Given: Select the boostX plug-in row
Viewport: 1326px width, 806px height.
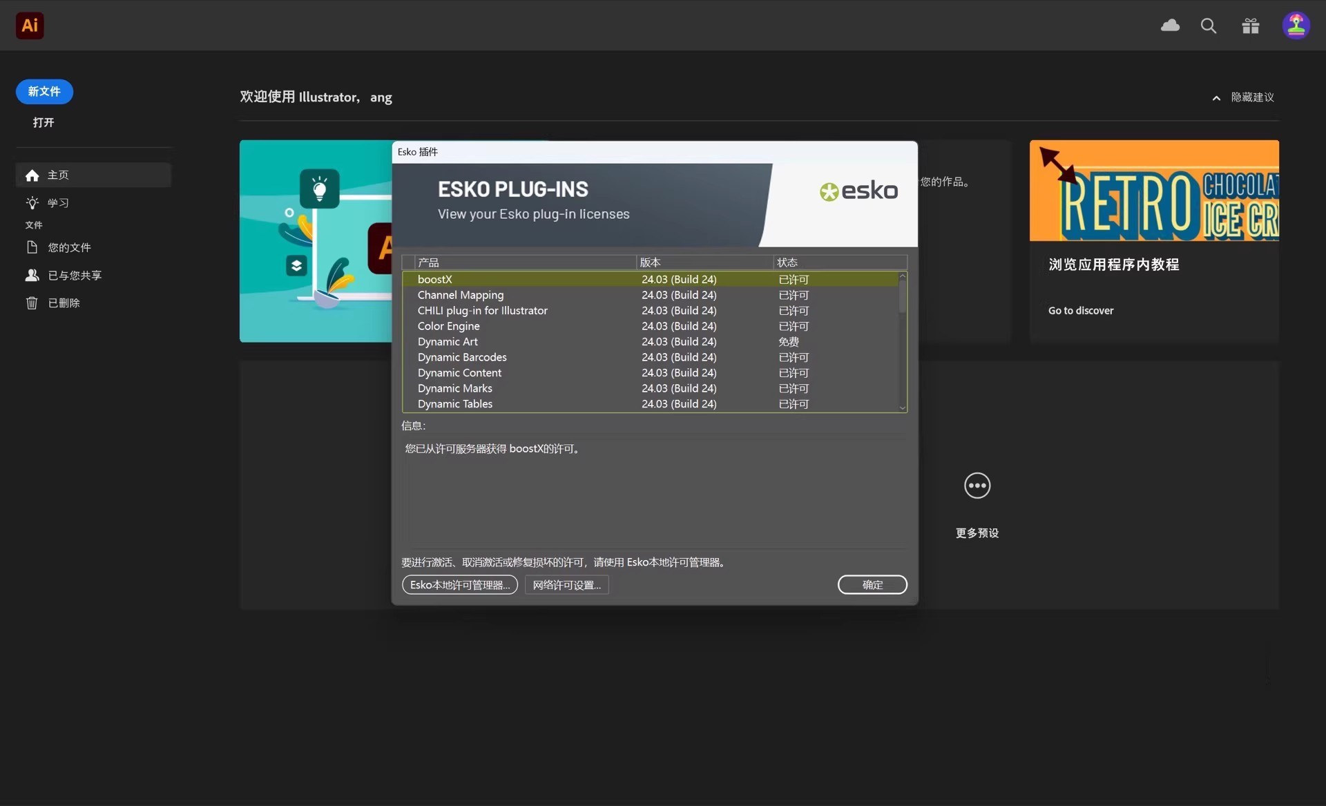Looking at the screenshot, I should click(x=650, y=280).
